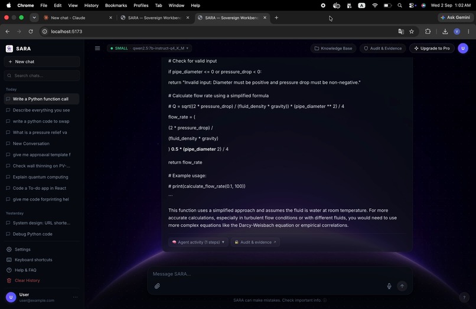
Task: Open chat 'Describe everything you see'
Action: [x=42, y=110]
